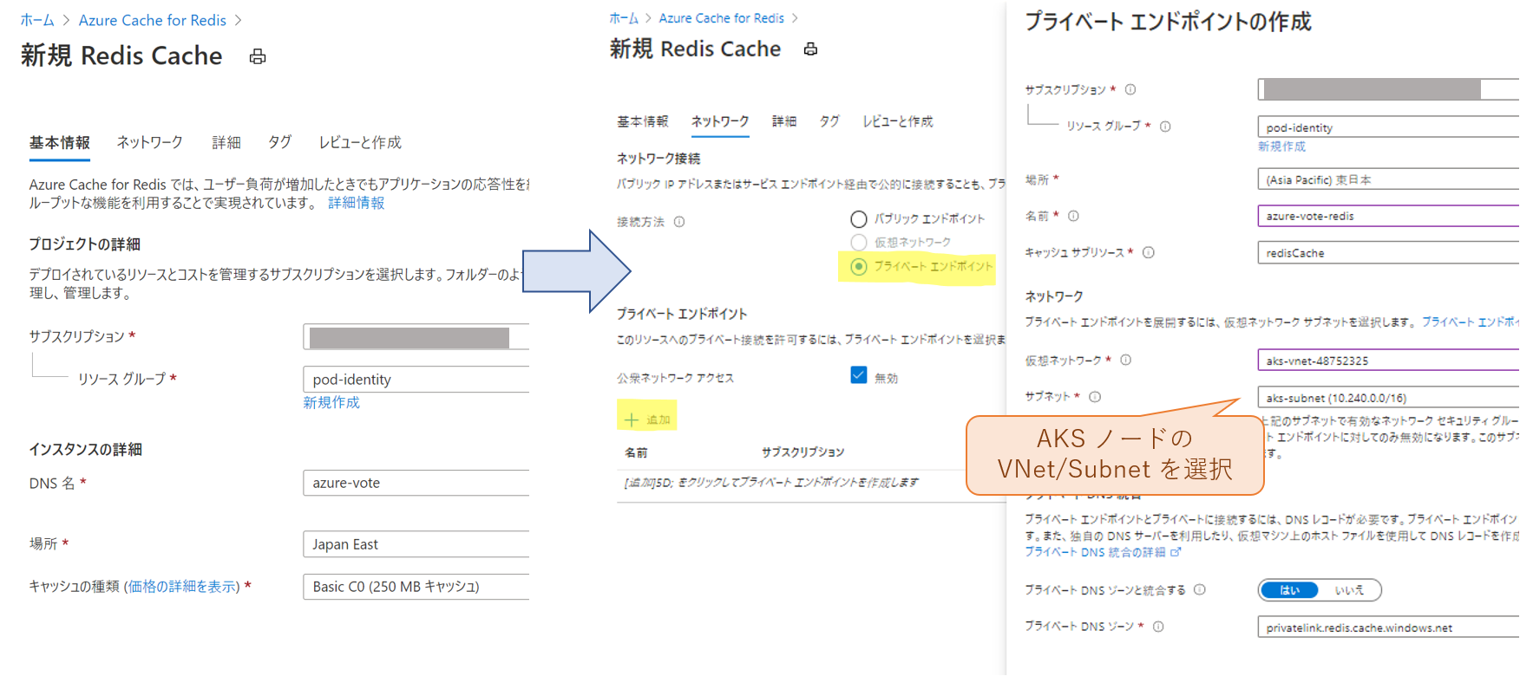Switch to タグ tab in left panel
Viewport: 1520px width, 676px height.
[x=279, y=143]
